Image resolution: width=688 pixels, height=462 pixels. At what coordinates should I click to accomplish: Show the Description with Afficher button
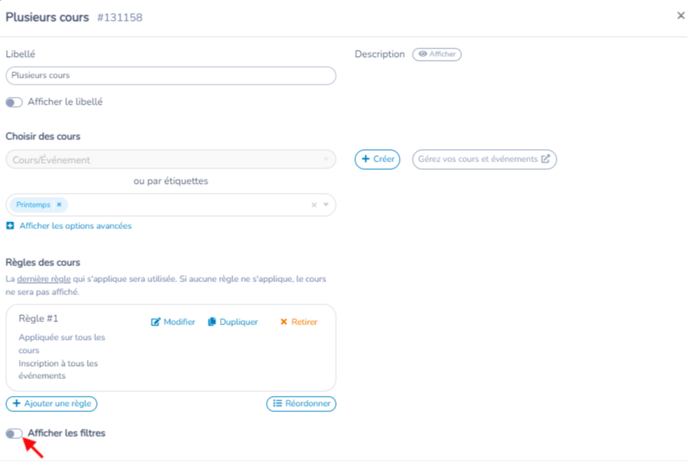coord(437,55)
